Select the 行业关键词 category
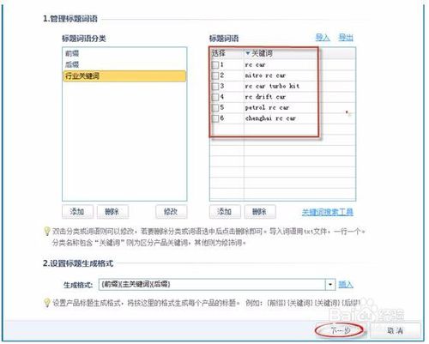This screenshot has height=344, width=429. coord(124,76)
